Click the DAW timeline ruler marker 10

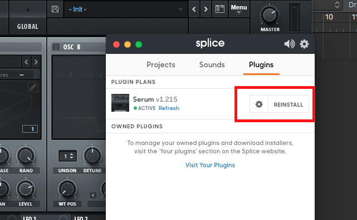(x=329, y=17)
